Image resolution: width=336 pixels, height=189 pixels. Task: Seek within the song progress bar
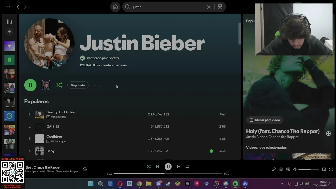click(x=168, y=174)
